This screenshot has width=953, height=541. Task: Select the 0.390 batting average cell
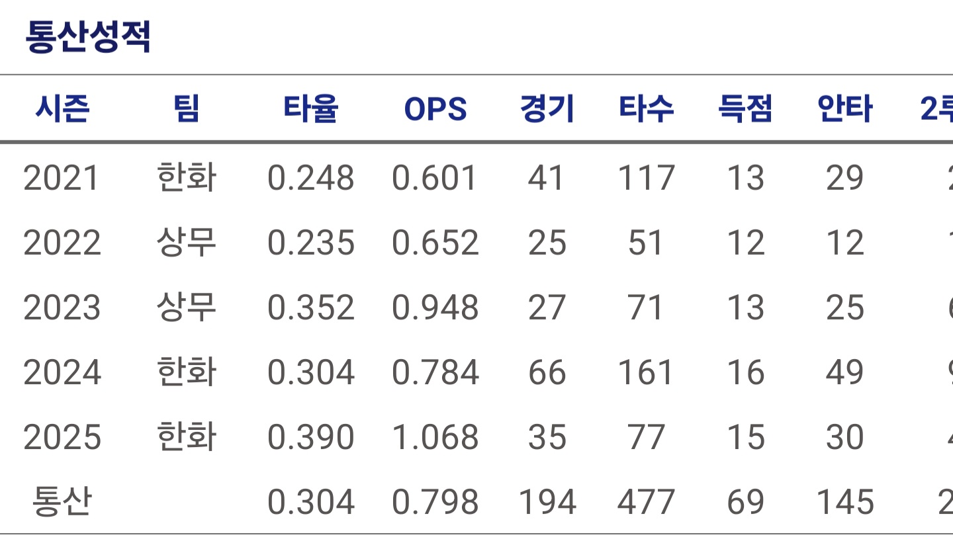(x=311, y=438)
